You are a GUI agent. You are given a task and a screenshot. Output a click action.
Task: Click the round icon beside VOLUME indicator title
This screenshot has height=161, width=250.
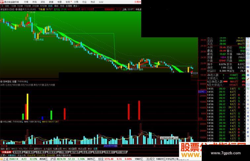pyautogui.click(x=1, y=122)
